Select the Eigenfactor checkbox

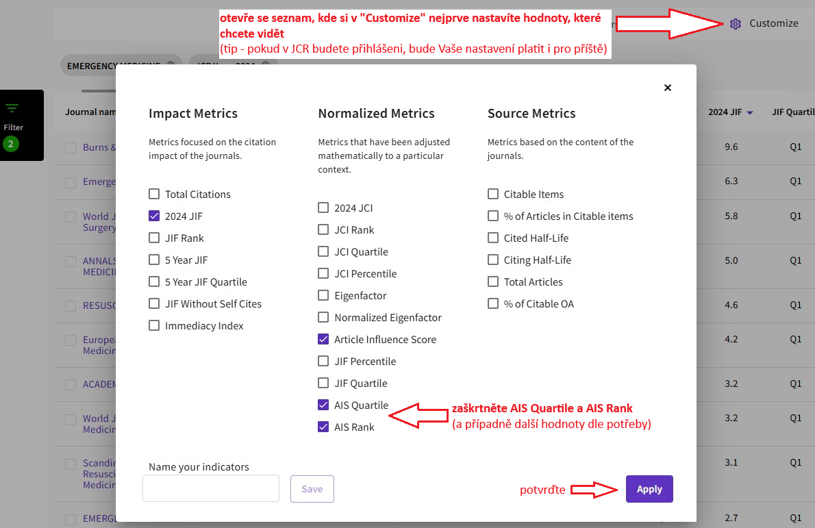(323, 296)
